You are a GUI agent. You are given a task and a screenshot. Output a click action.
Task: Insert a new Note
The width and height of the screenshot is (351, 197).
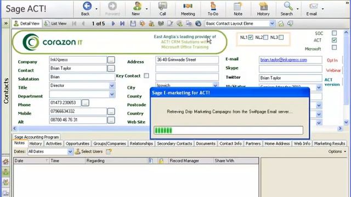[237, 9]
